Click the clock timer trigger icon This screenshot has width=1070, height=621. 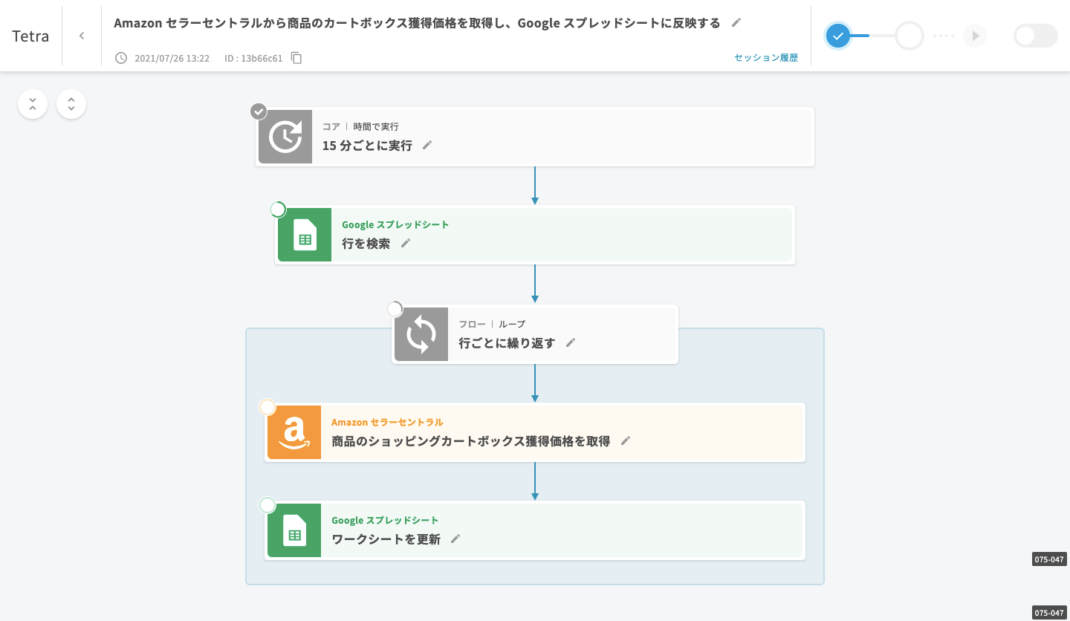(x=285, y=137)
